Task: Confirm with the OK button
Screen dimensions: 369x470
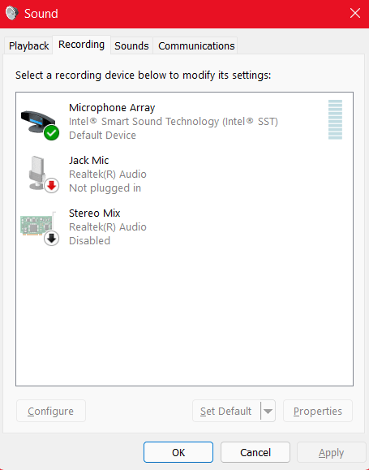Action: click(x=178, y=452)
